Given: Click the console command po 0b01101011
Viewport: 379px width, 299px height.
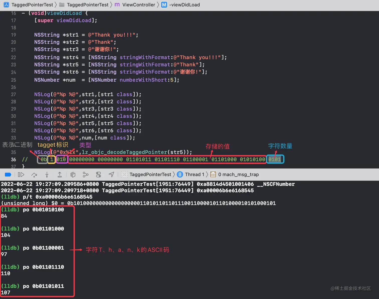Looking at the screenshot, I should (43, 286).
